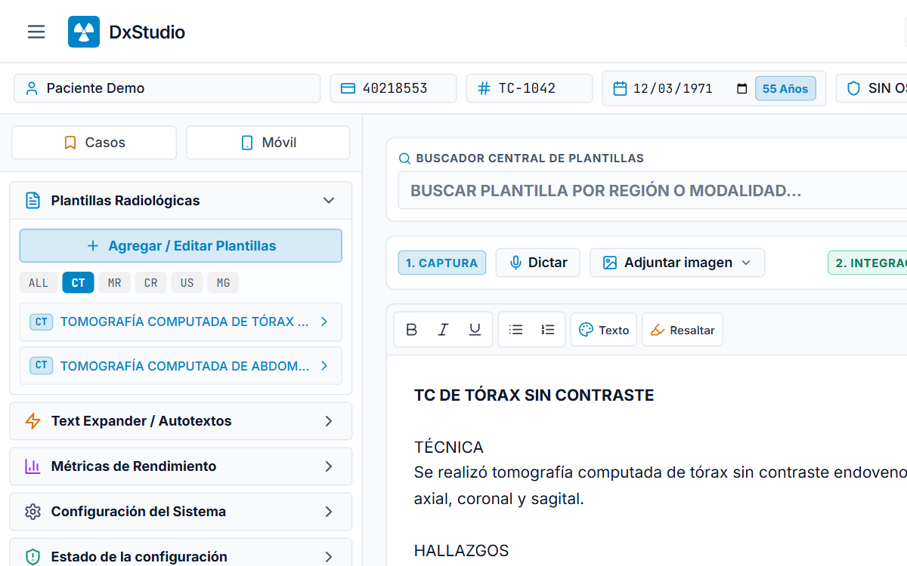Click the TC-1042 study number field

(x=529, y=88)
